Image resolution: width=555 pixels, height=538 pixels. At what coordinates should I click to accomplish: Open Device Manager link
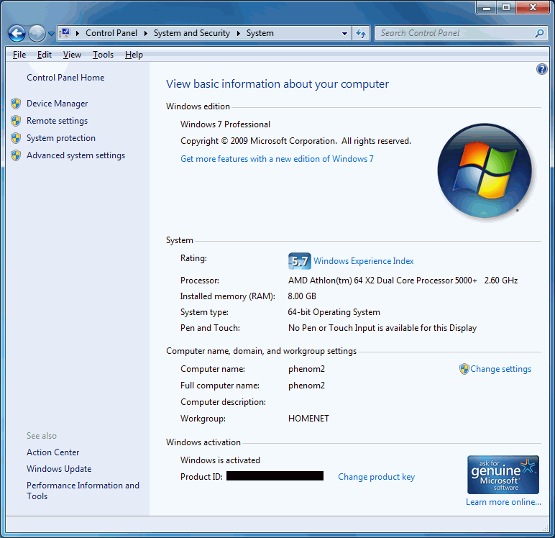point(58,104)
